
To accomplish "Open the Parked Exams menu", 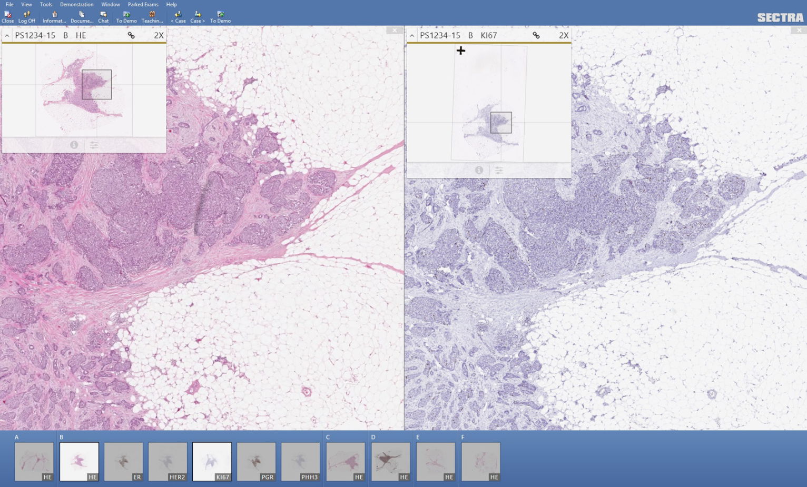I will [142, 4].
